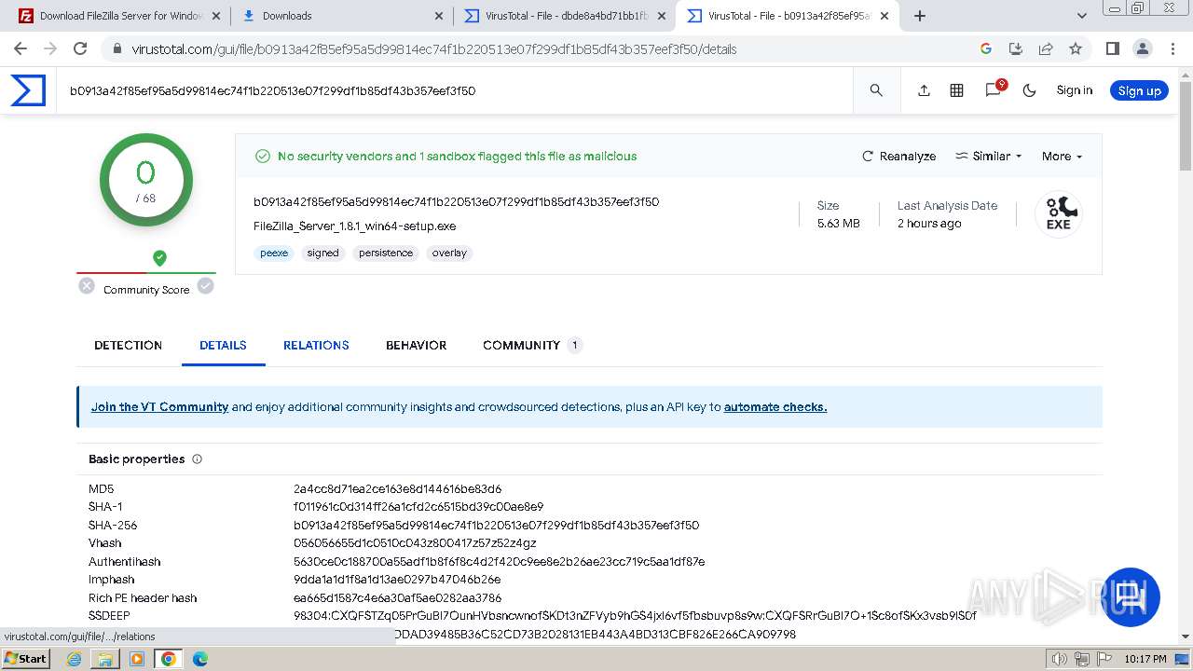Viewport: 1193px width, 671px height.
Task: Click the browser back arrow
Action: (x=21, y=48)
